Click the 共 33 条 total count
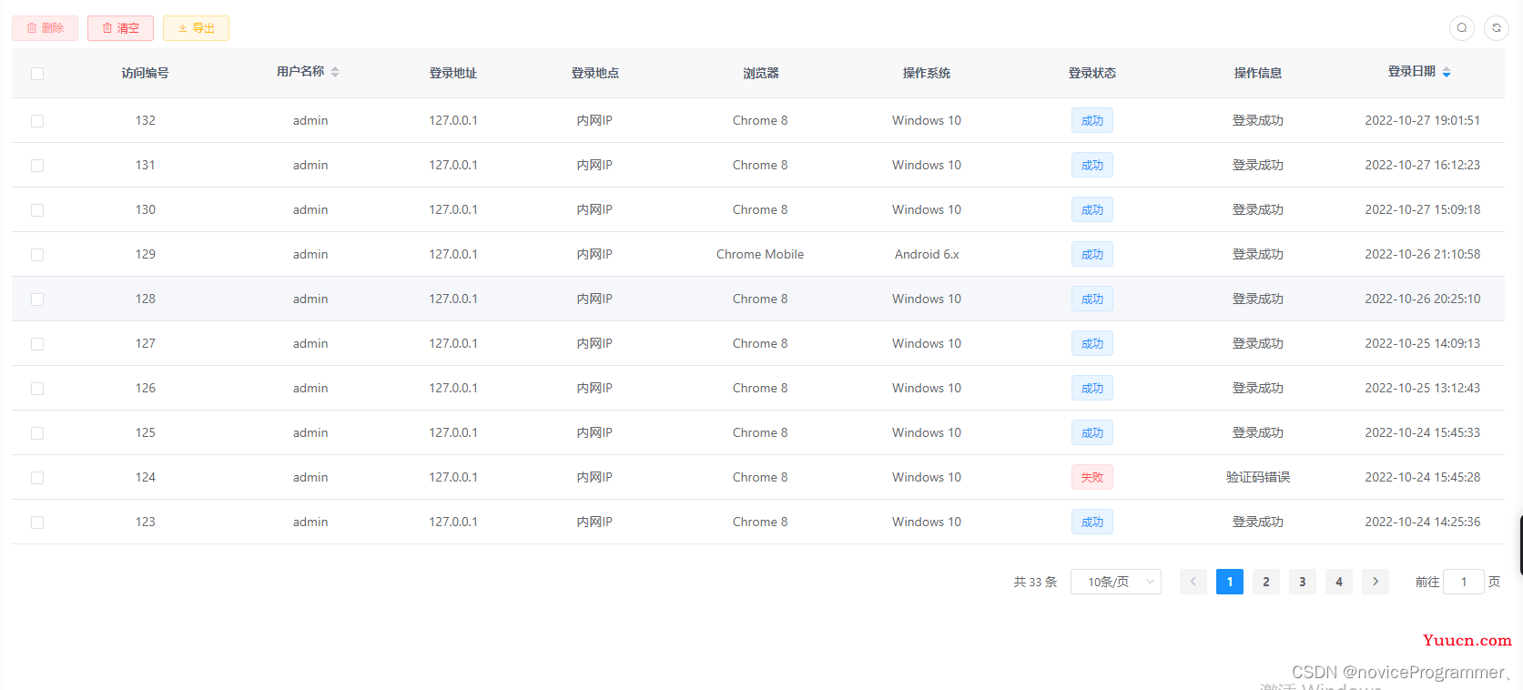Screen dimensions: 1523x690 tap(1035, 582)
